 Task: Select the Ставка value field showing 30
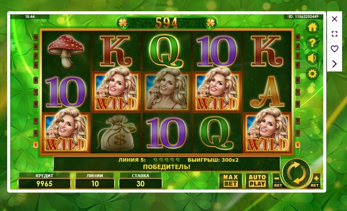tap(140, 184)
